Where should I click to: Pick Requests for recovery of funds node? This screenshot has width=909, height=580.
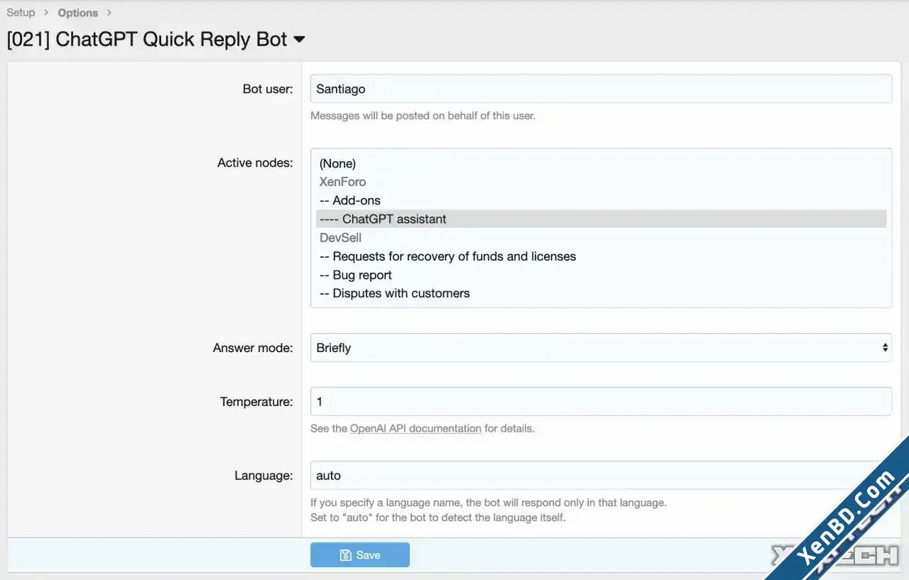601,256
